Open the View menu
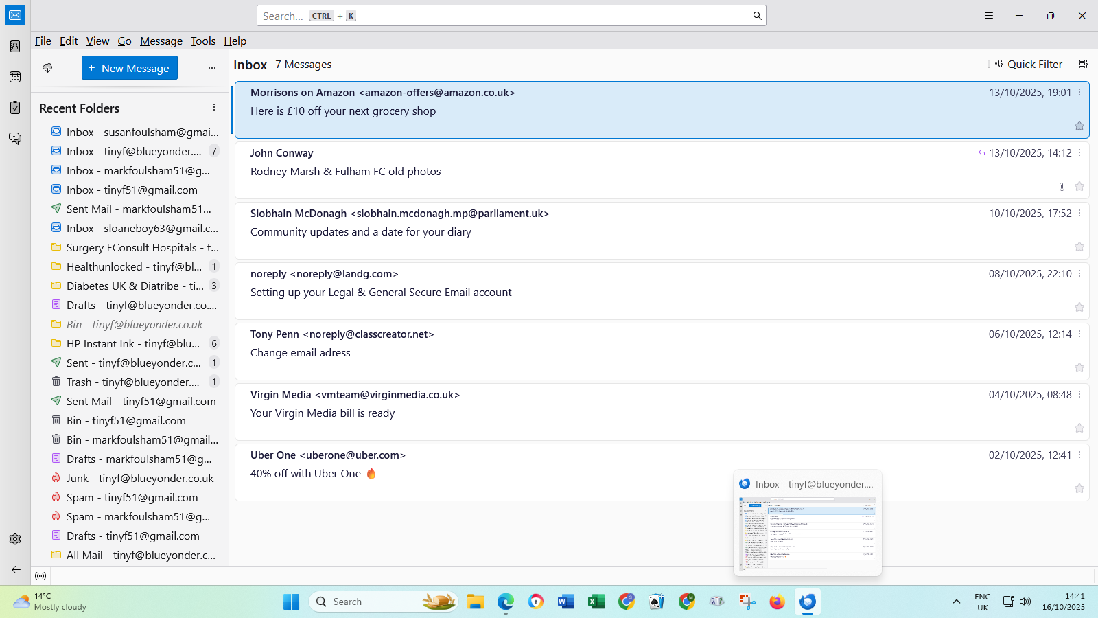This screenshot has width=1098, height=618. tap(97, 41)
